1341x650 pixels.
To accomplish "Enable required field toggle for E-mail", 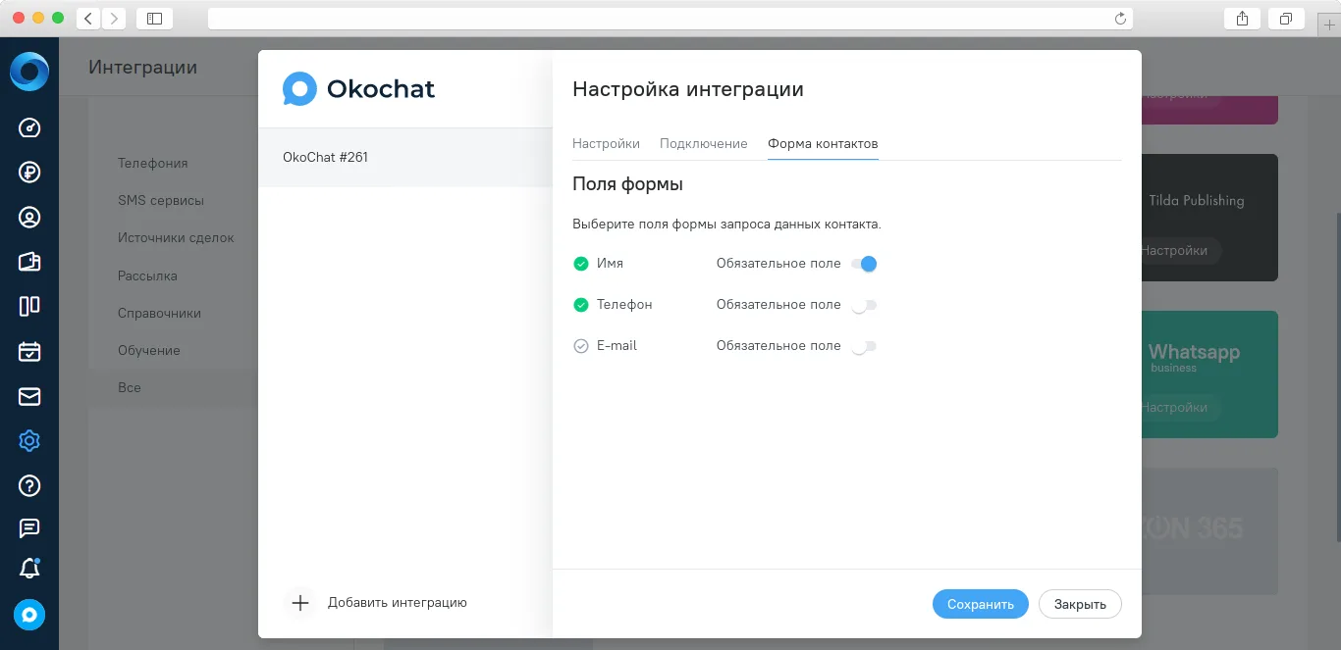I will point(864,346).
